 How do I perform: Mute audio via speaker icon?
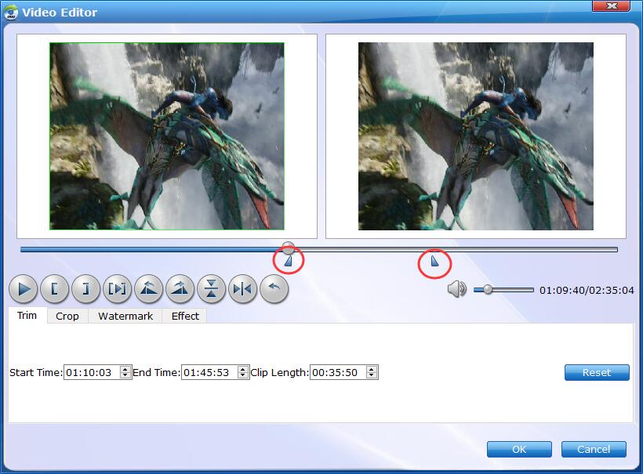click(456, 290)
